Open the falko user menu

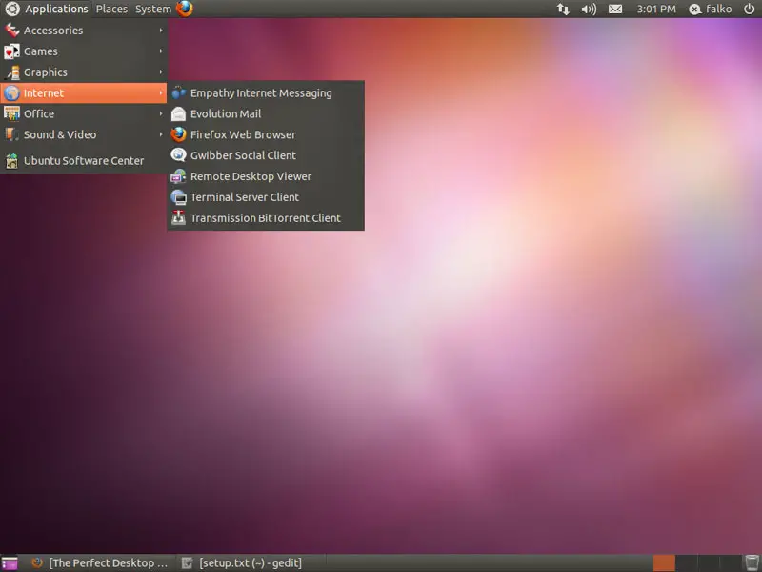[x=711, y=9]
